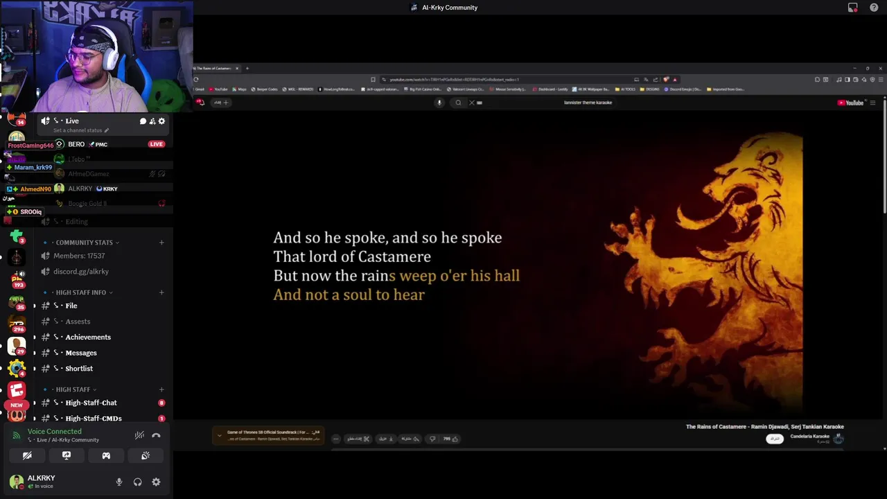This screenshot has width=887, height=499.
Task: Toggle camera on in voice panel
Action: pyautogui.click(x=27, y=455)
